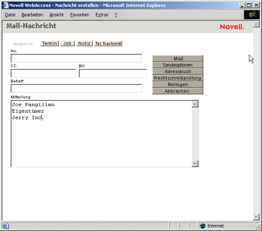
Task: Focus the An recipient field
Action: pos(76,58)
